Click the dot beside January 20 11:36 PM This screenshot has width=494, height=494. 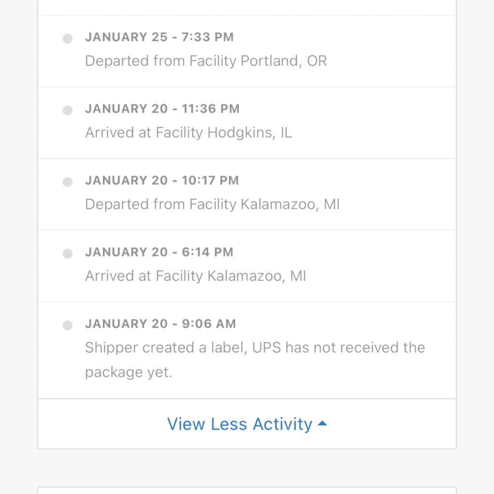coord(68,110)
